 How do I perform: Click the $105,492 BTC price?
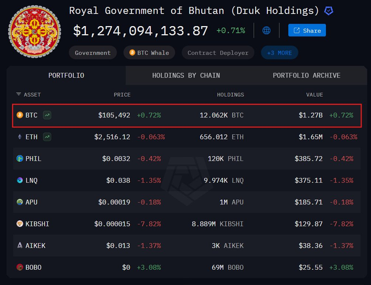(114, 115)
